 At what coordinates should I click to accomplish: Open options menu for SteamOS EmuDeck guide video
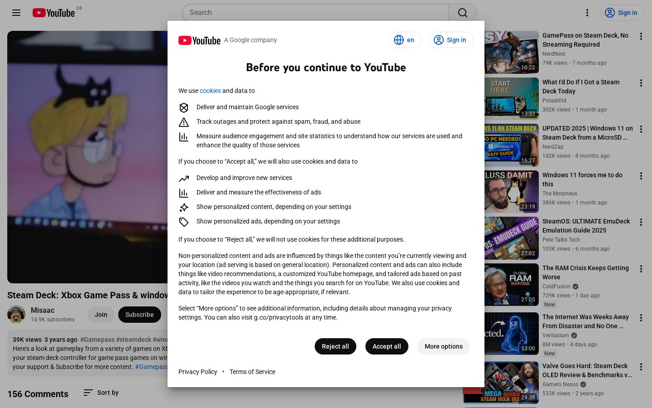(641, 222)
